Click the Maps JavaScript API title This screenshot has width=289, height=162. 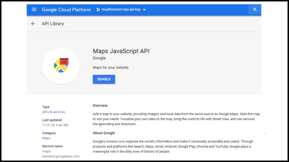121,51
